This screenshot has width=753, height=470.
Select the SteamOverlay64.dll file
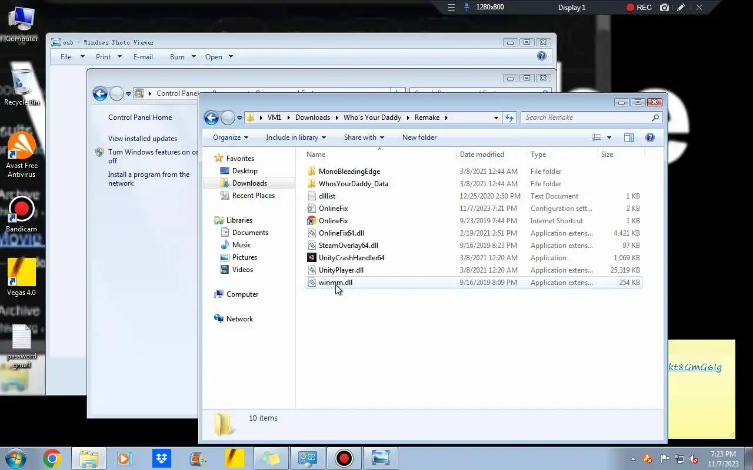(x=348, y=246)
